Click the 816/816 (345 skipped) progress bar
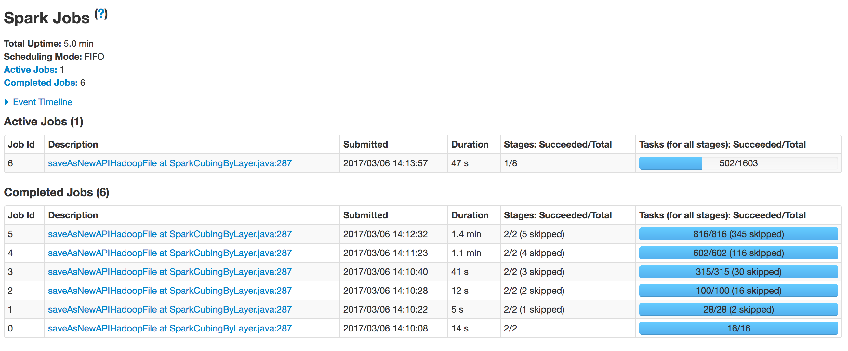 pyautogui.click(x=738, y=234)
